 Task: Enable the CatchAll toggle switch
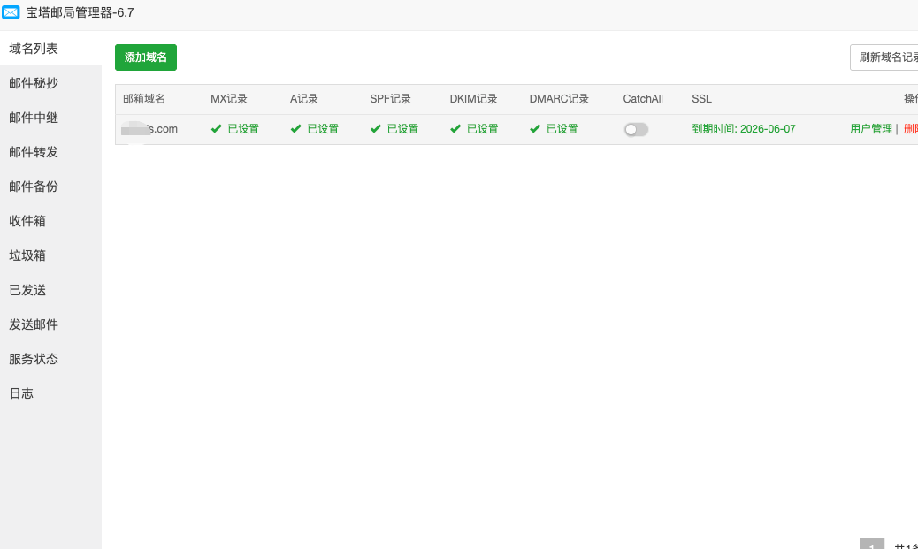pyautogui.click(x=636, y=129)
